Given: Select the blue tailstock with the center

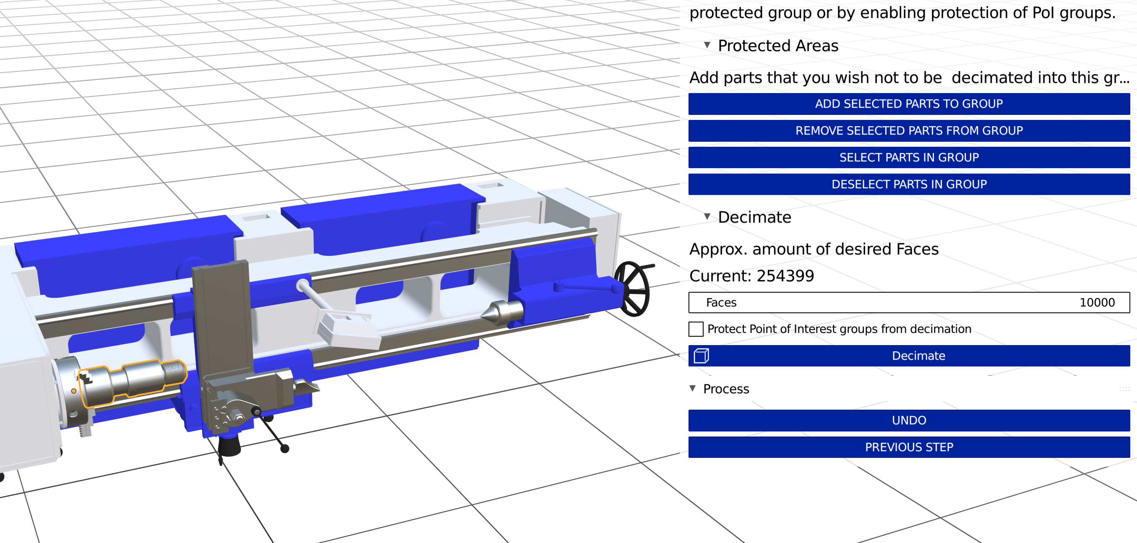Looking at the screenshot, I should click(x=561, y=289).
